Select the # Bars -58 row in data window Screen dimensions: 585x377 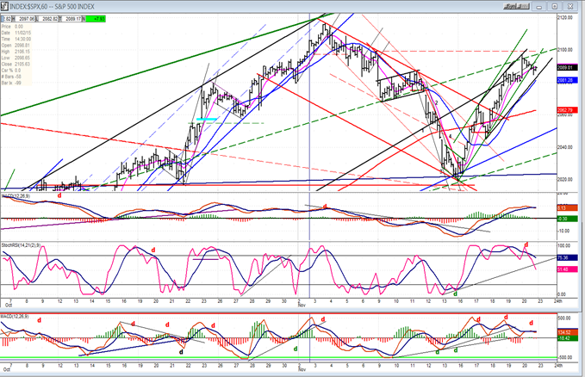(16, 77)
